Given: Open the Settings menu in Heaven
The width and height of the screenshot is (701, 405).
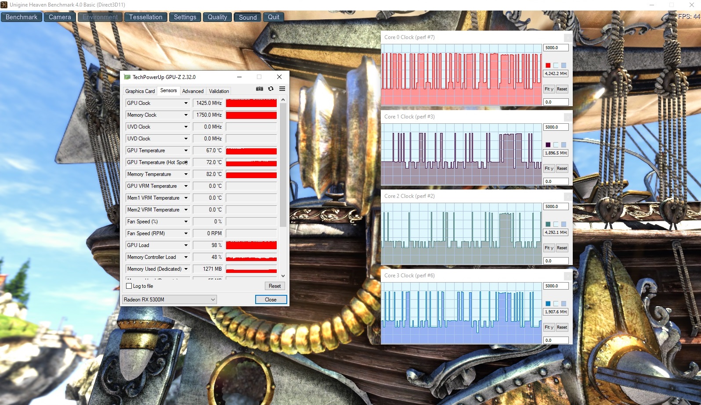Looking at the screenshot, I should (185, 17).
